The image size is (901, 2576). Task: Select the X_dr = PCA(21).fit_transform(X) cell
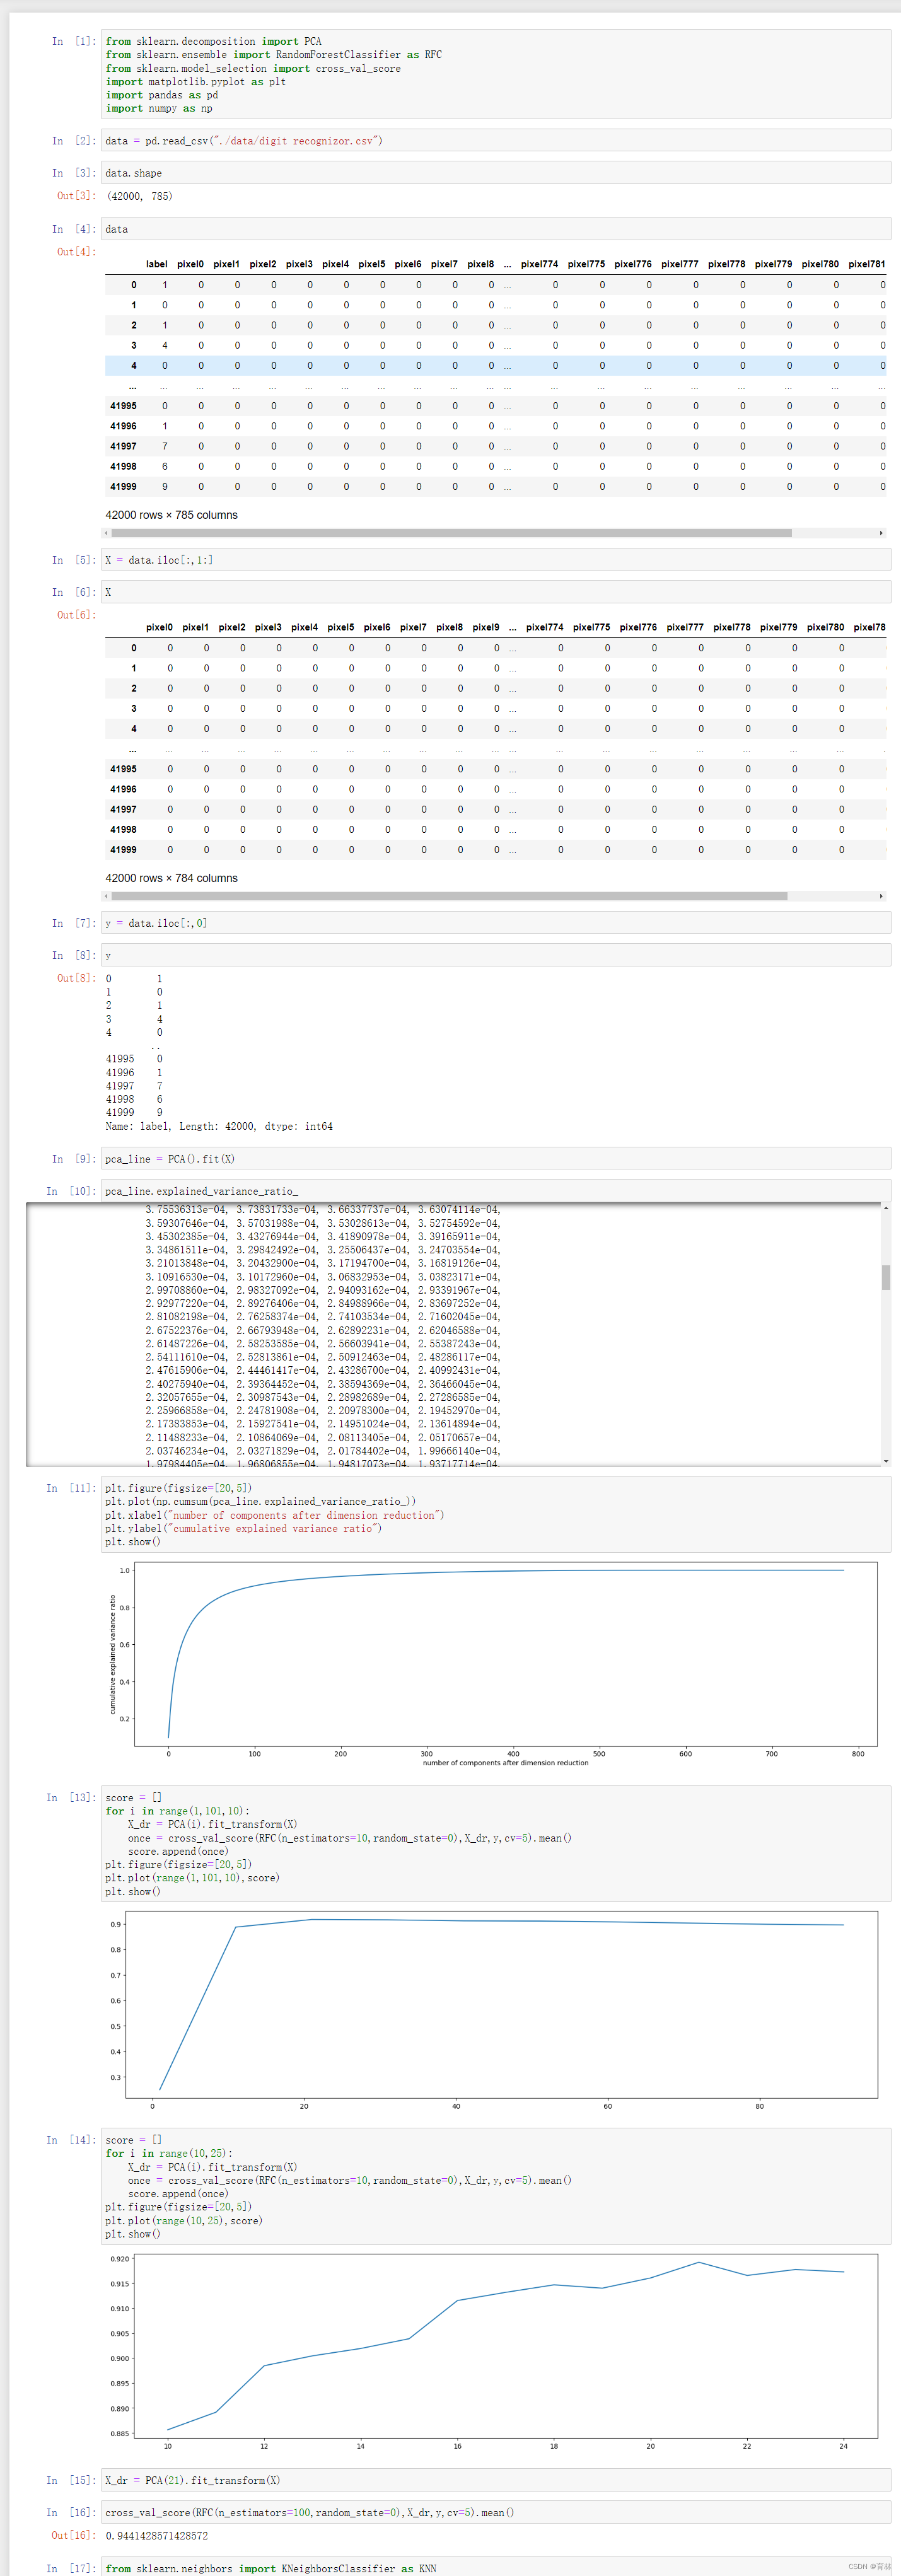496,2480
